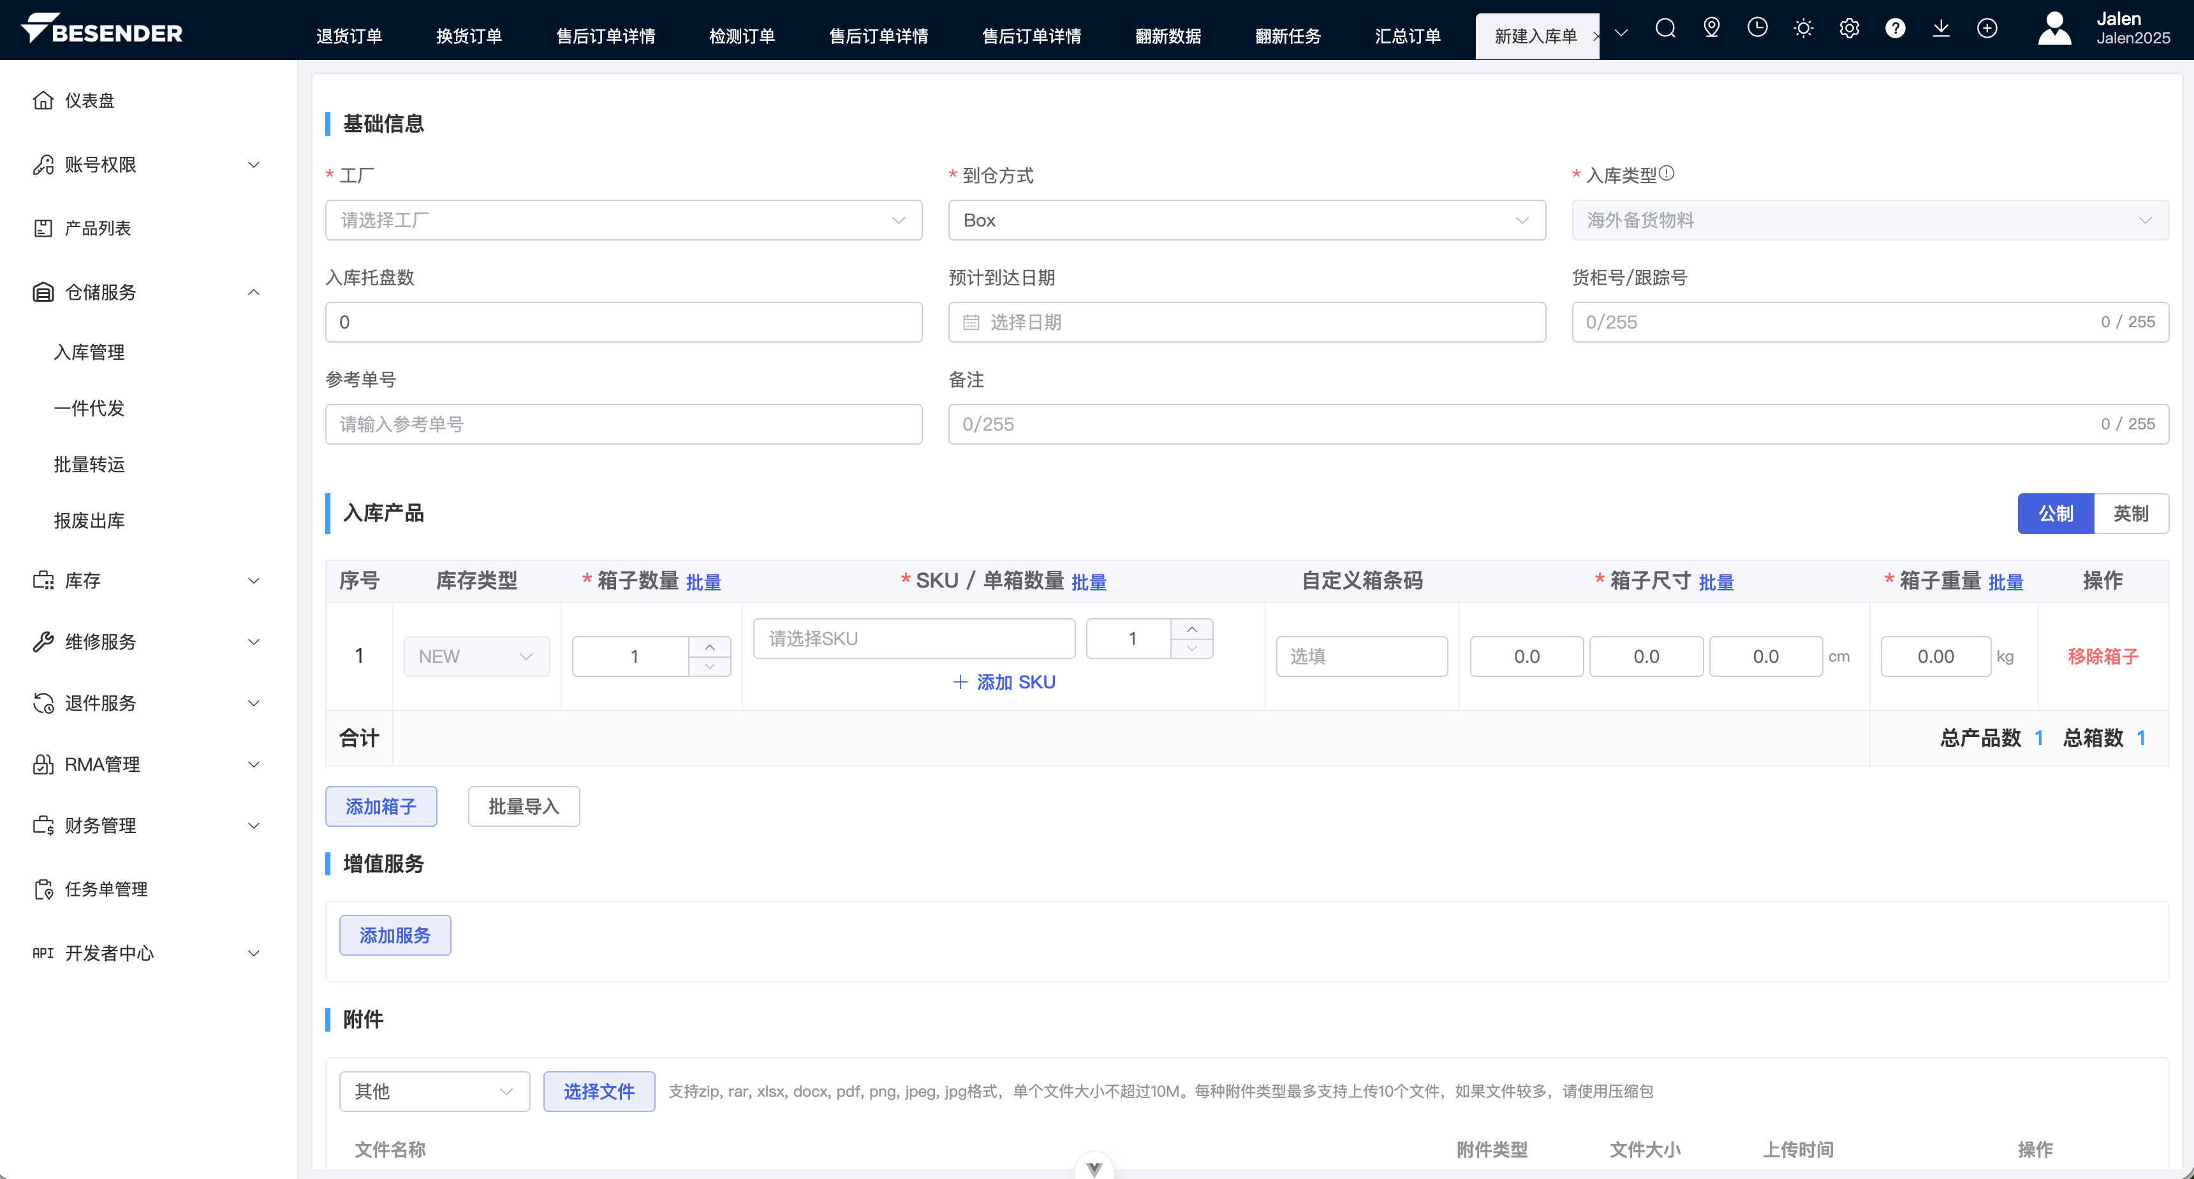
Task: Open the settings gear icon
Action: 1849,29
